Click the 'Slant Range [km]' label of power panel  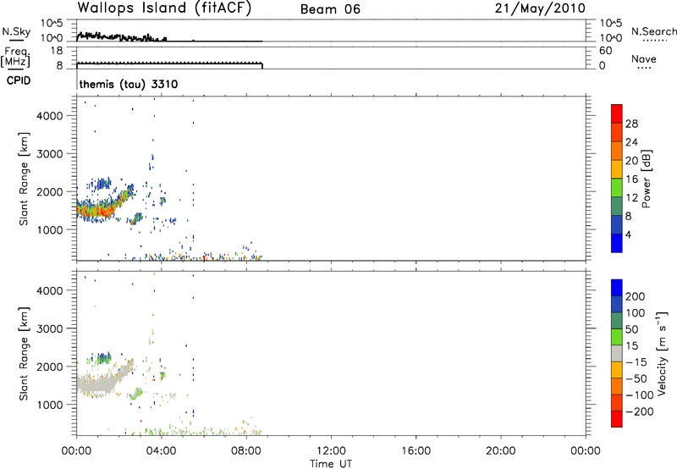(24, 179)
